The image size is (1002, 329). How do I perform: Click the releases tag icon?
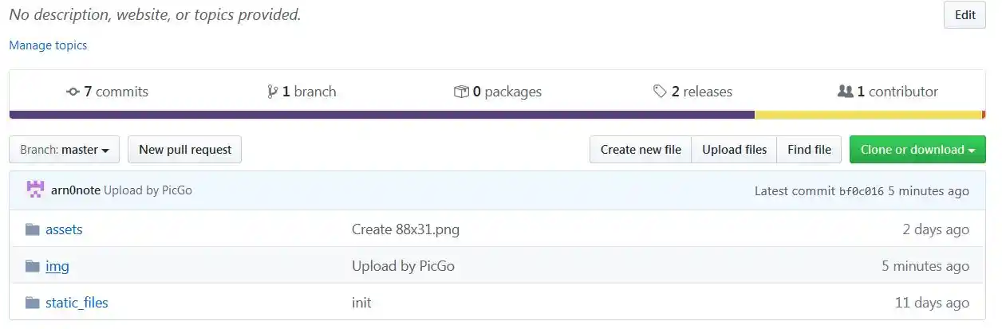(x=660, y=92)
